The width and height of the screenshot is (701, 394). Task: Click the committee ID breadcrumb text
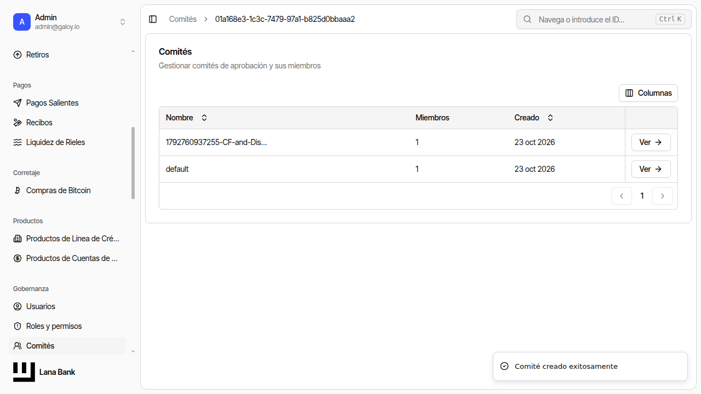[285, 19]
